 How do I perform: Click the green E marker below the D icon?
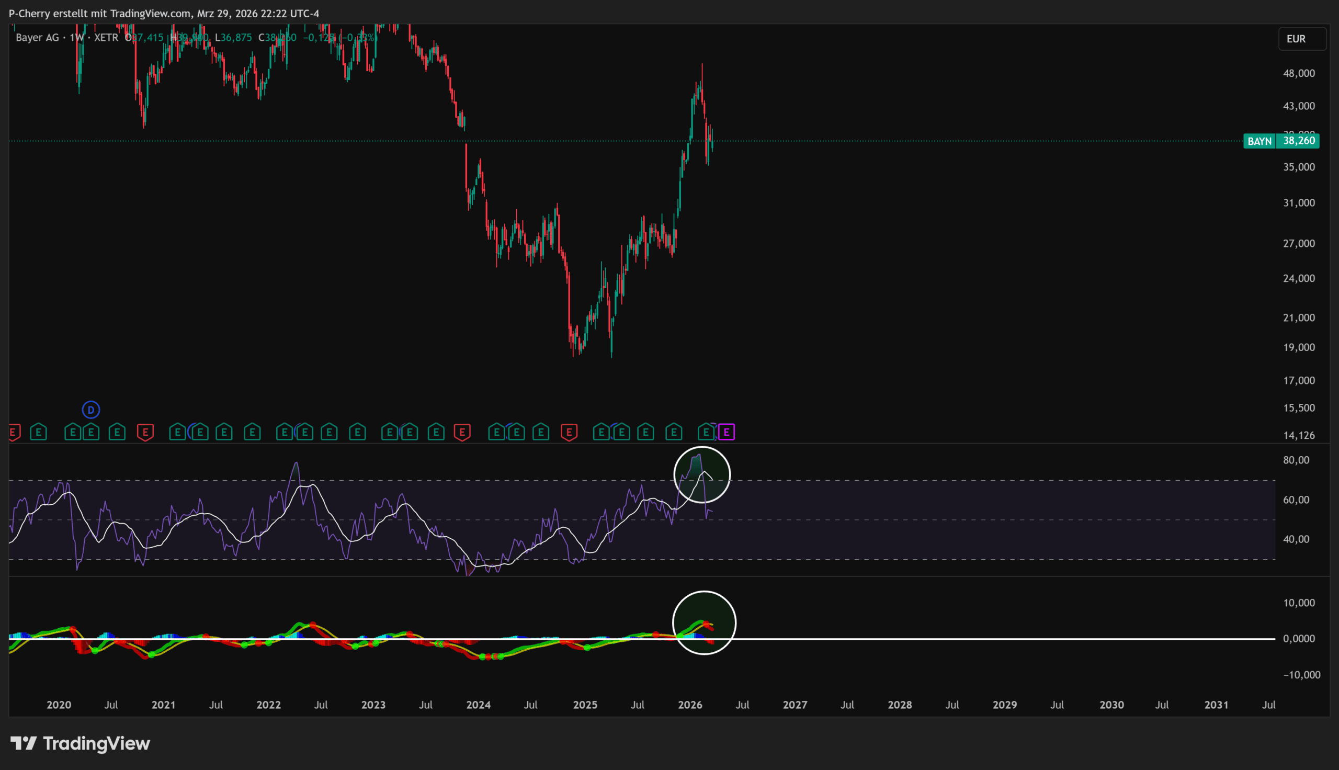[91, 433]
